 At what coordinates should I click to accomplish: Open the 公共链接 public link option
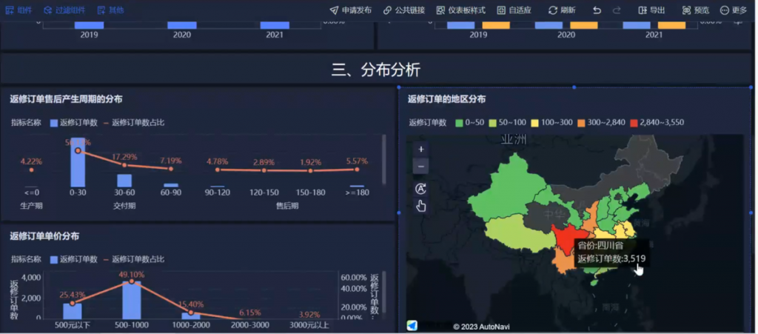pyautogui.click(x=403, y=10)
